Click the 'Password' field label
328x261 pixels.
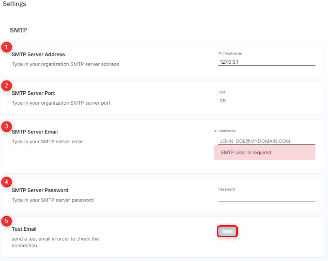pos(227,189)
